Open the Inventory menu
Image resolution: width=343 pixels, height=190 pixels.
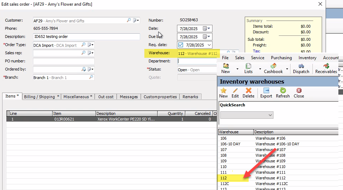pos(307,58)
